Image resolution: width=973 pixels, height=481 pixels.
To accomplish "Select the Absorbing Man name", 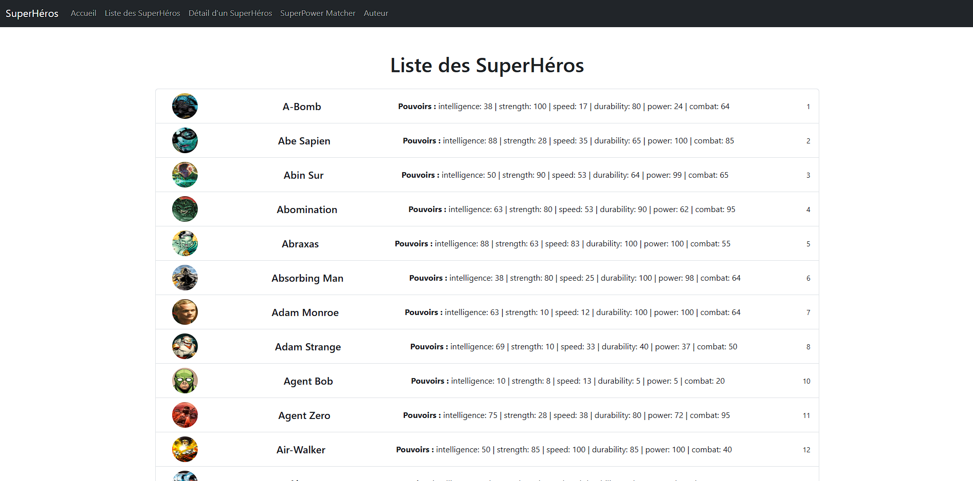I will [307, 278].
